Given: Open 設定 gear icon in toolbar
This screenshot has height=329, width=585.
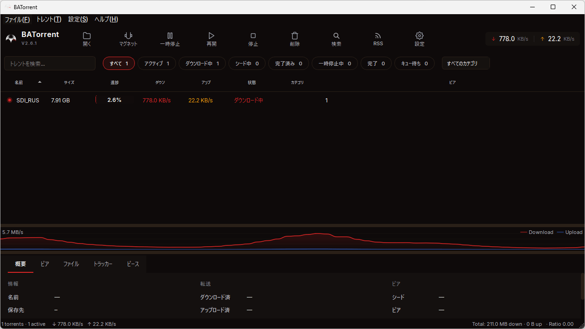Looking at the screenshot, I should [420, 39].
